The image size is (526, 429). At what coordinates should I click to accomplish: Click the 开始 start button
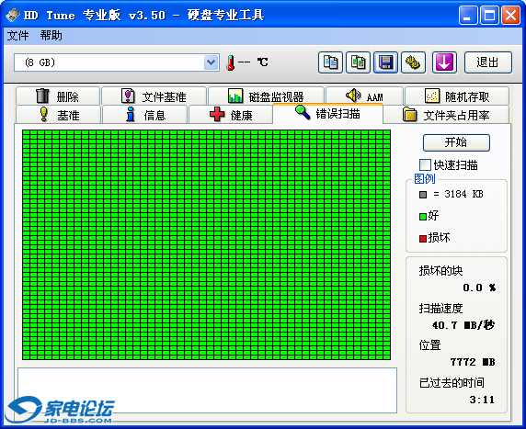[x=456, y=142]
